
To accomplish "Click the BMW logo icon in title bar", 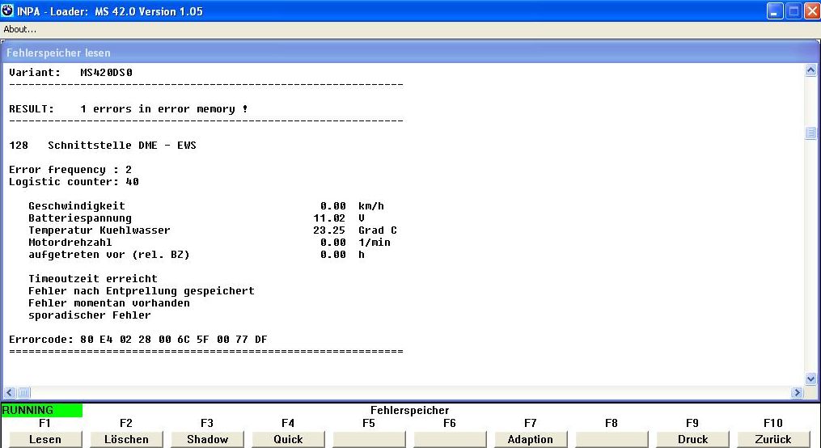I will coord(7,11).
